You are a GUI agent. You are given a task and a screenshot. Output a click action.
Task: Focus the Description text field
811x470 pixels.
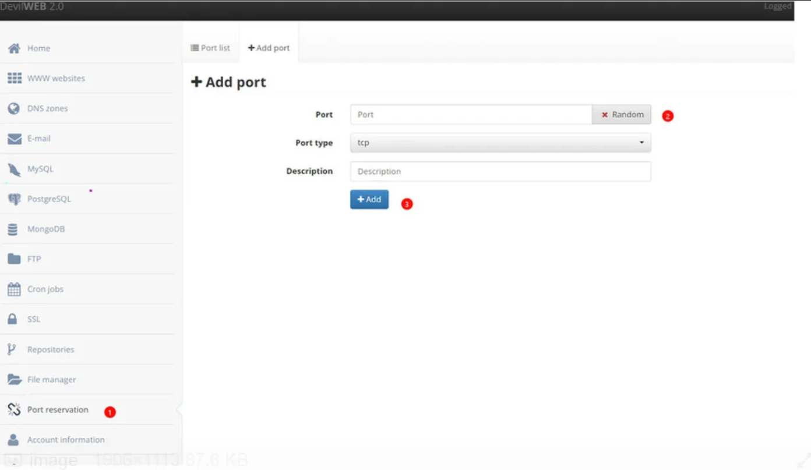(500, 171)
